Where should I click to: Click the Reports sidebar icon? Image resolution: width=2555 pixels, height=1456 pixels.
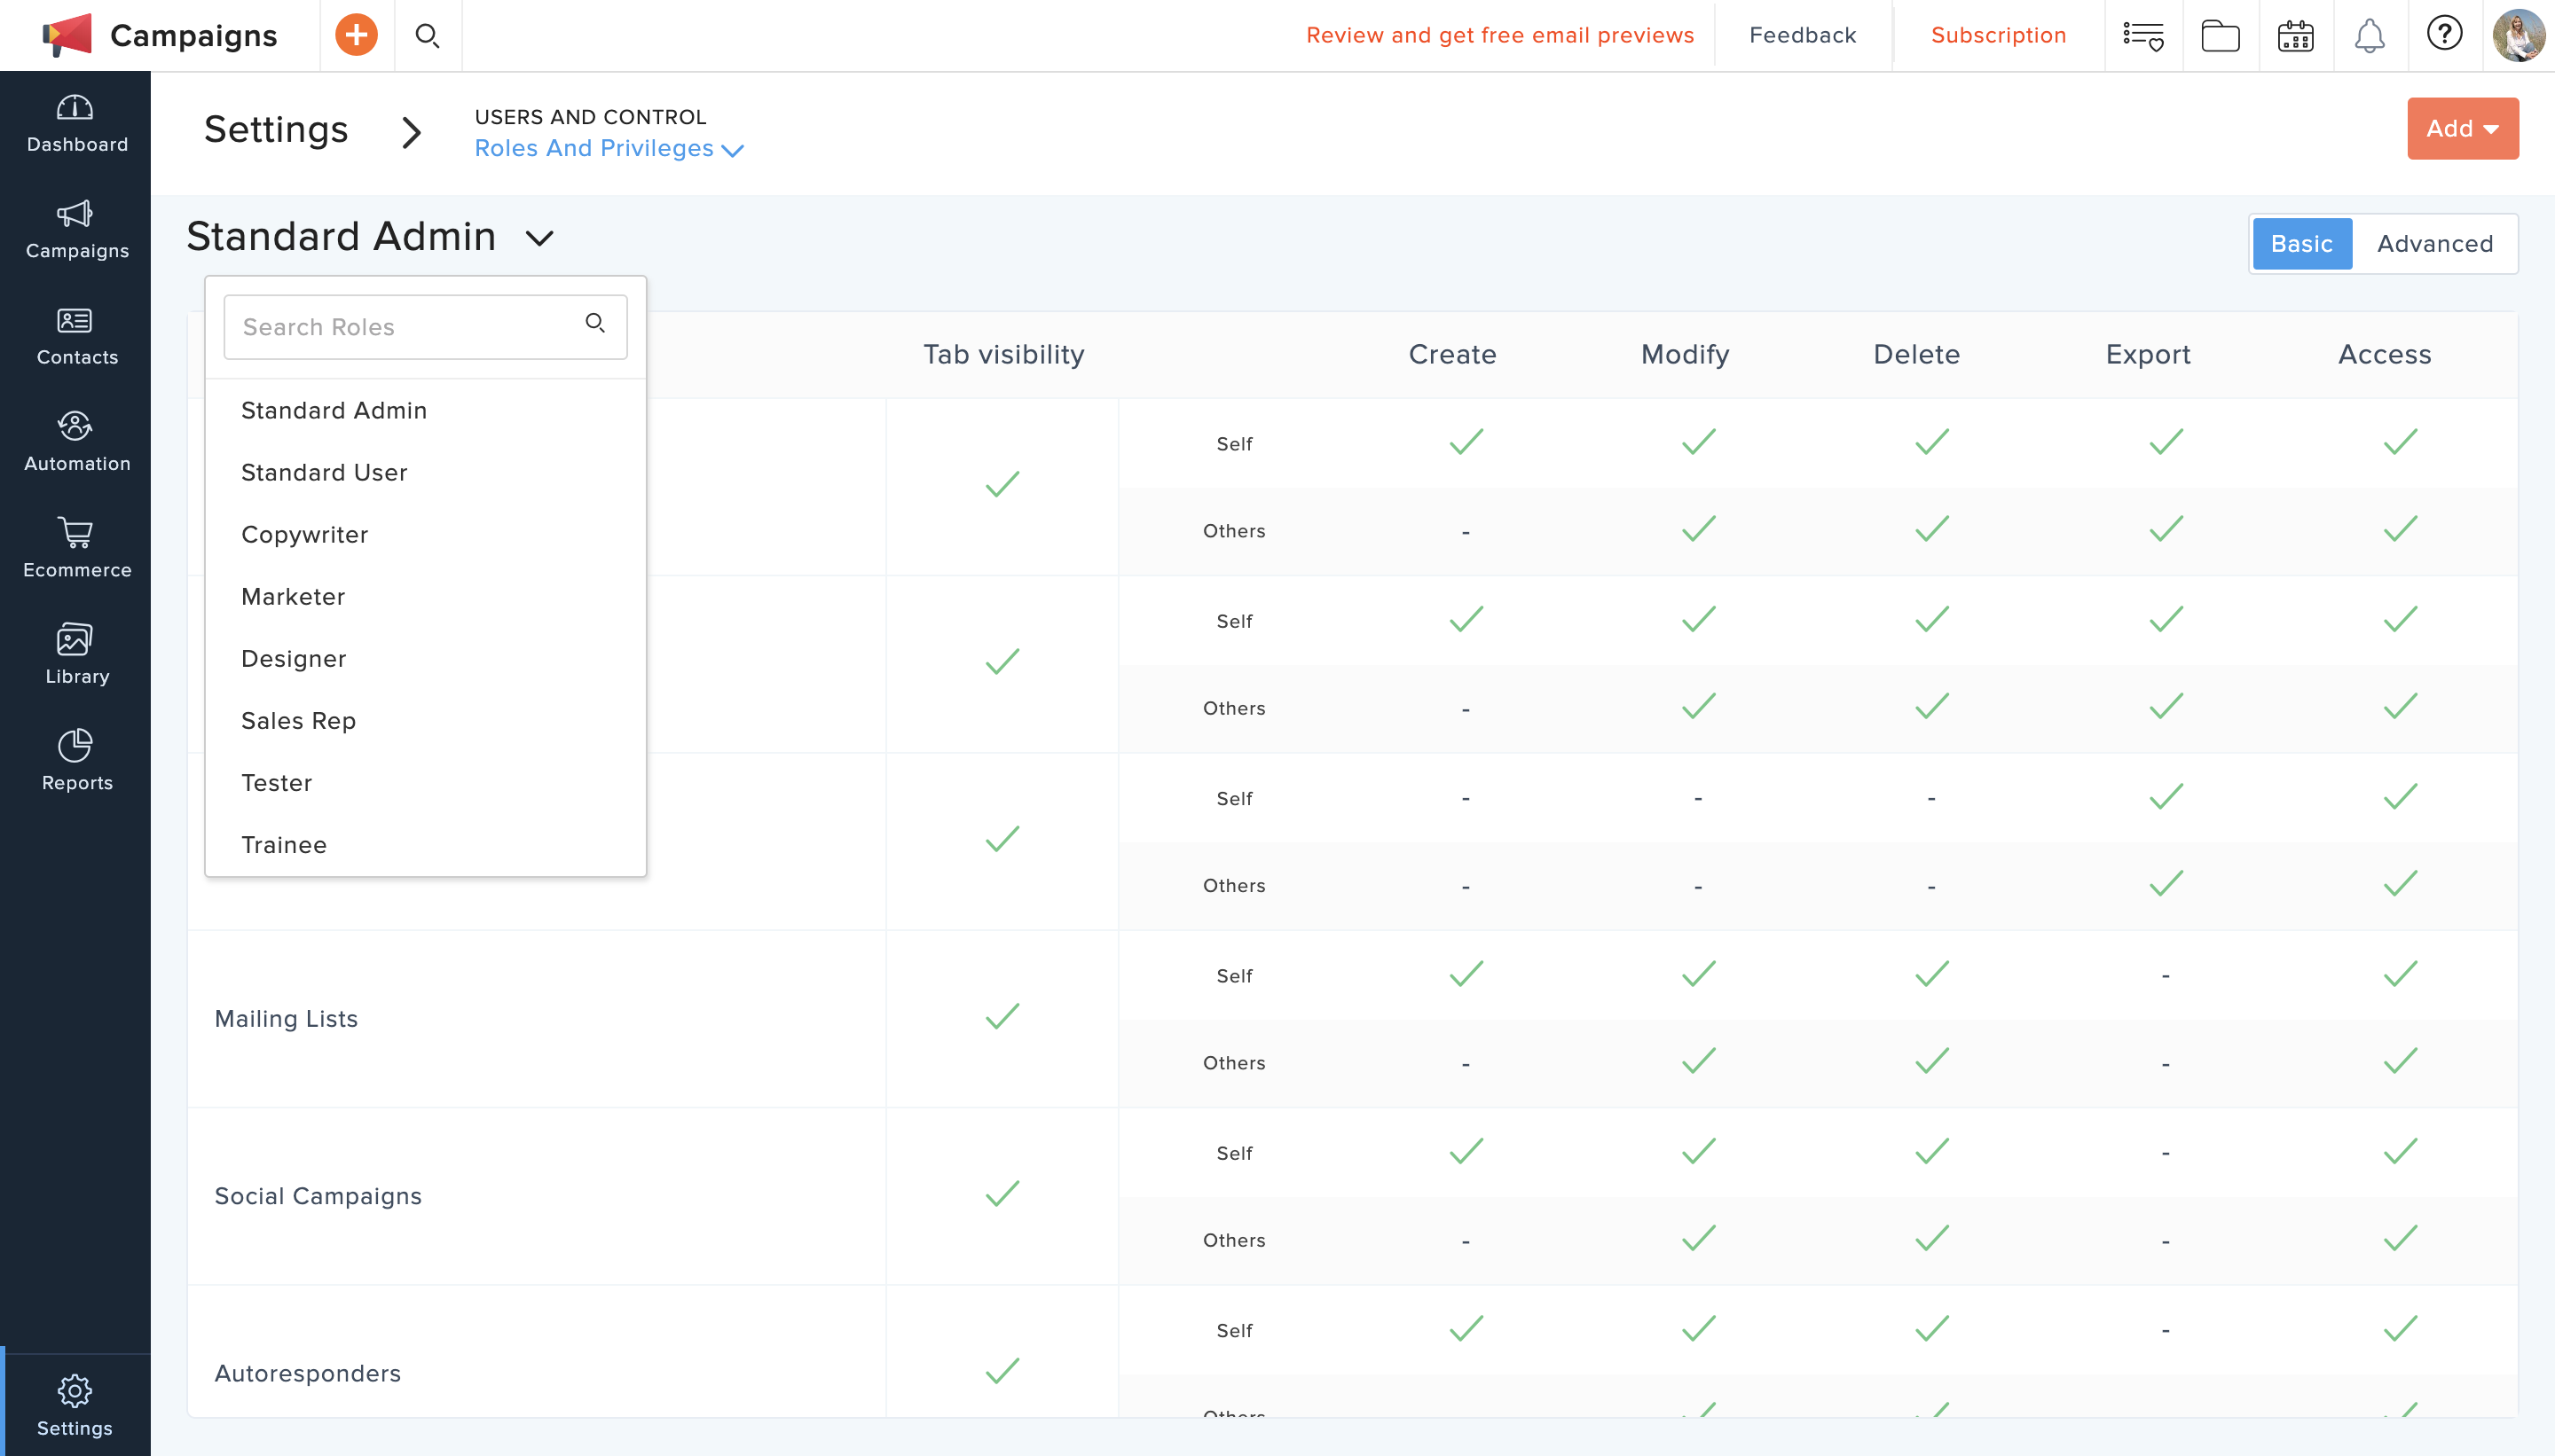click(75, 760)
